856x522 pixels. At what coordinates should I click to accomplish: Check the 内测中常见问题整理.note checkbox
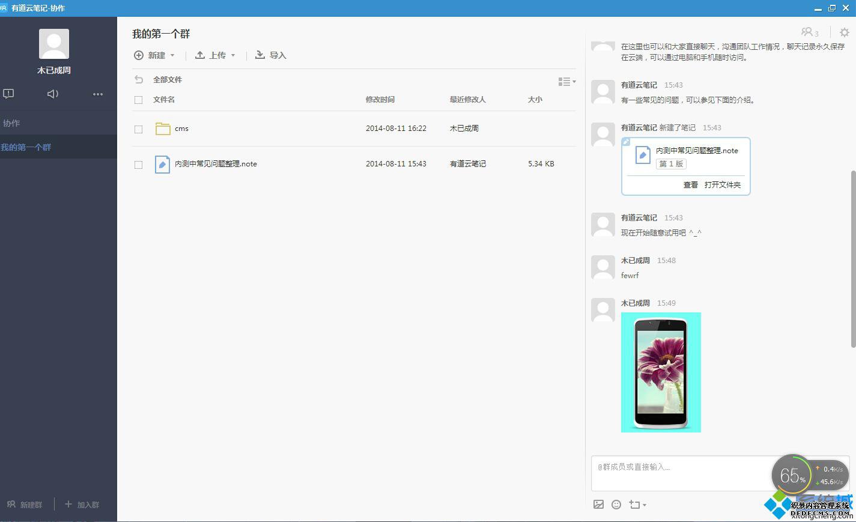tap(139, 165)
